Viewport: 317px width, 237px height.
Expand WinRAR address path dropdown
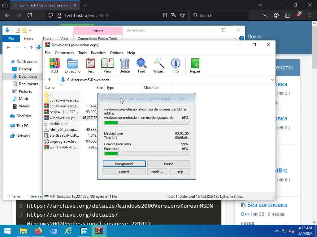pos(272,80)
